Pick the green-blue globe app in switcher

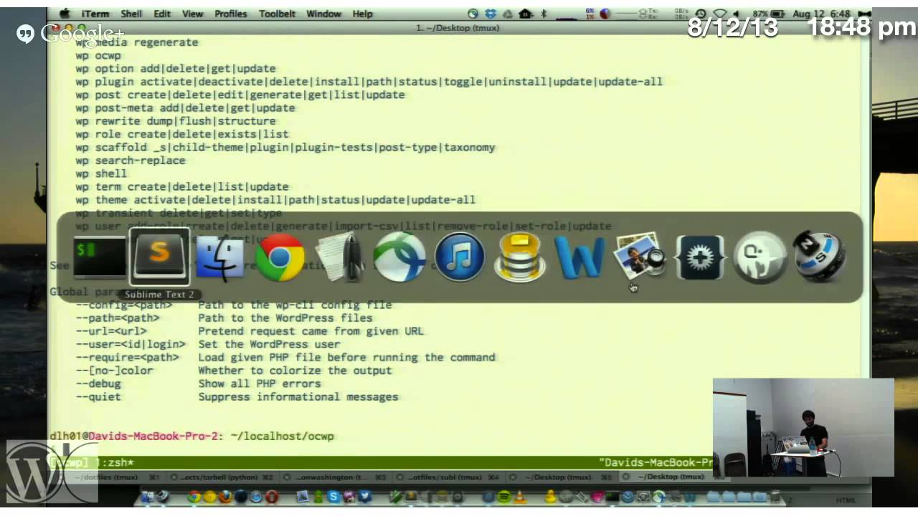coord(399,257)
